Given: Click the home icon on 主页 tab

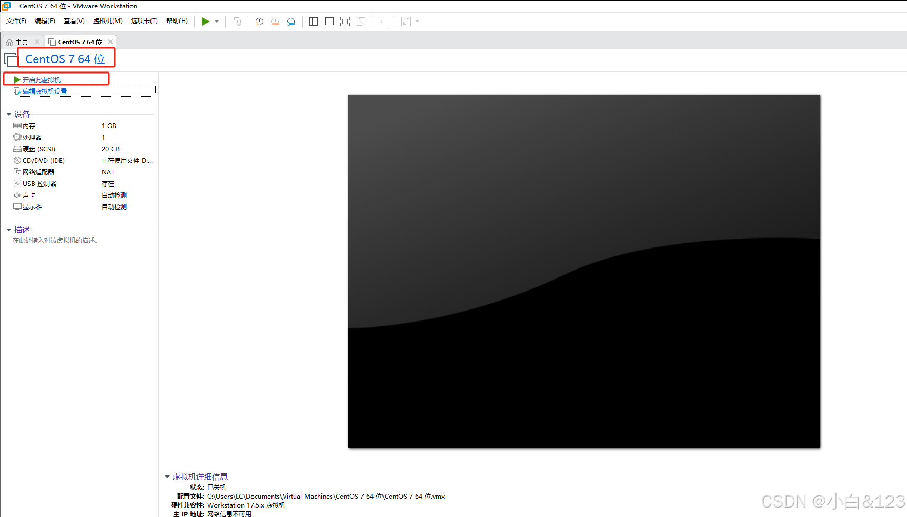Looking at the screenshot, I should tap(9, 42).
